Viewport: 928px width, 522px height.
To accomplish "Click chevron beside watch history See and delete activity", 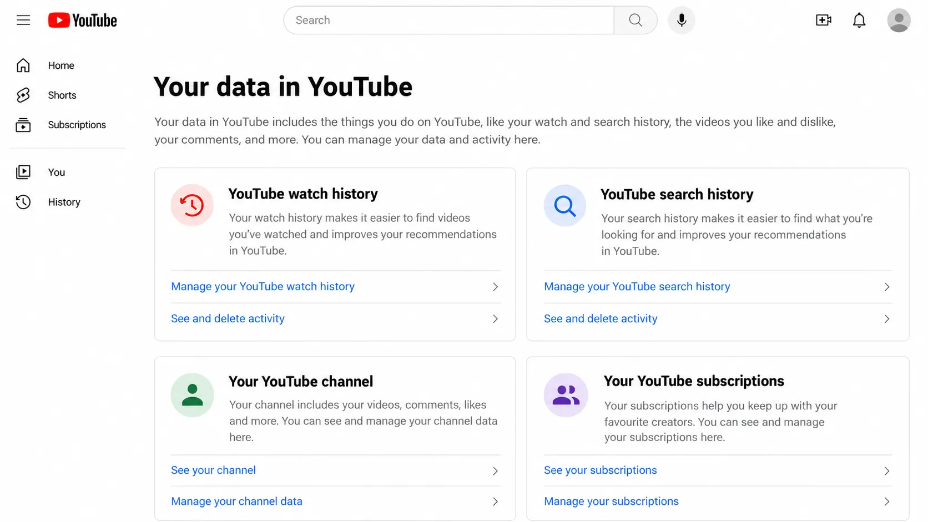I will [495, 319].
